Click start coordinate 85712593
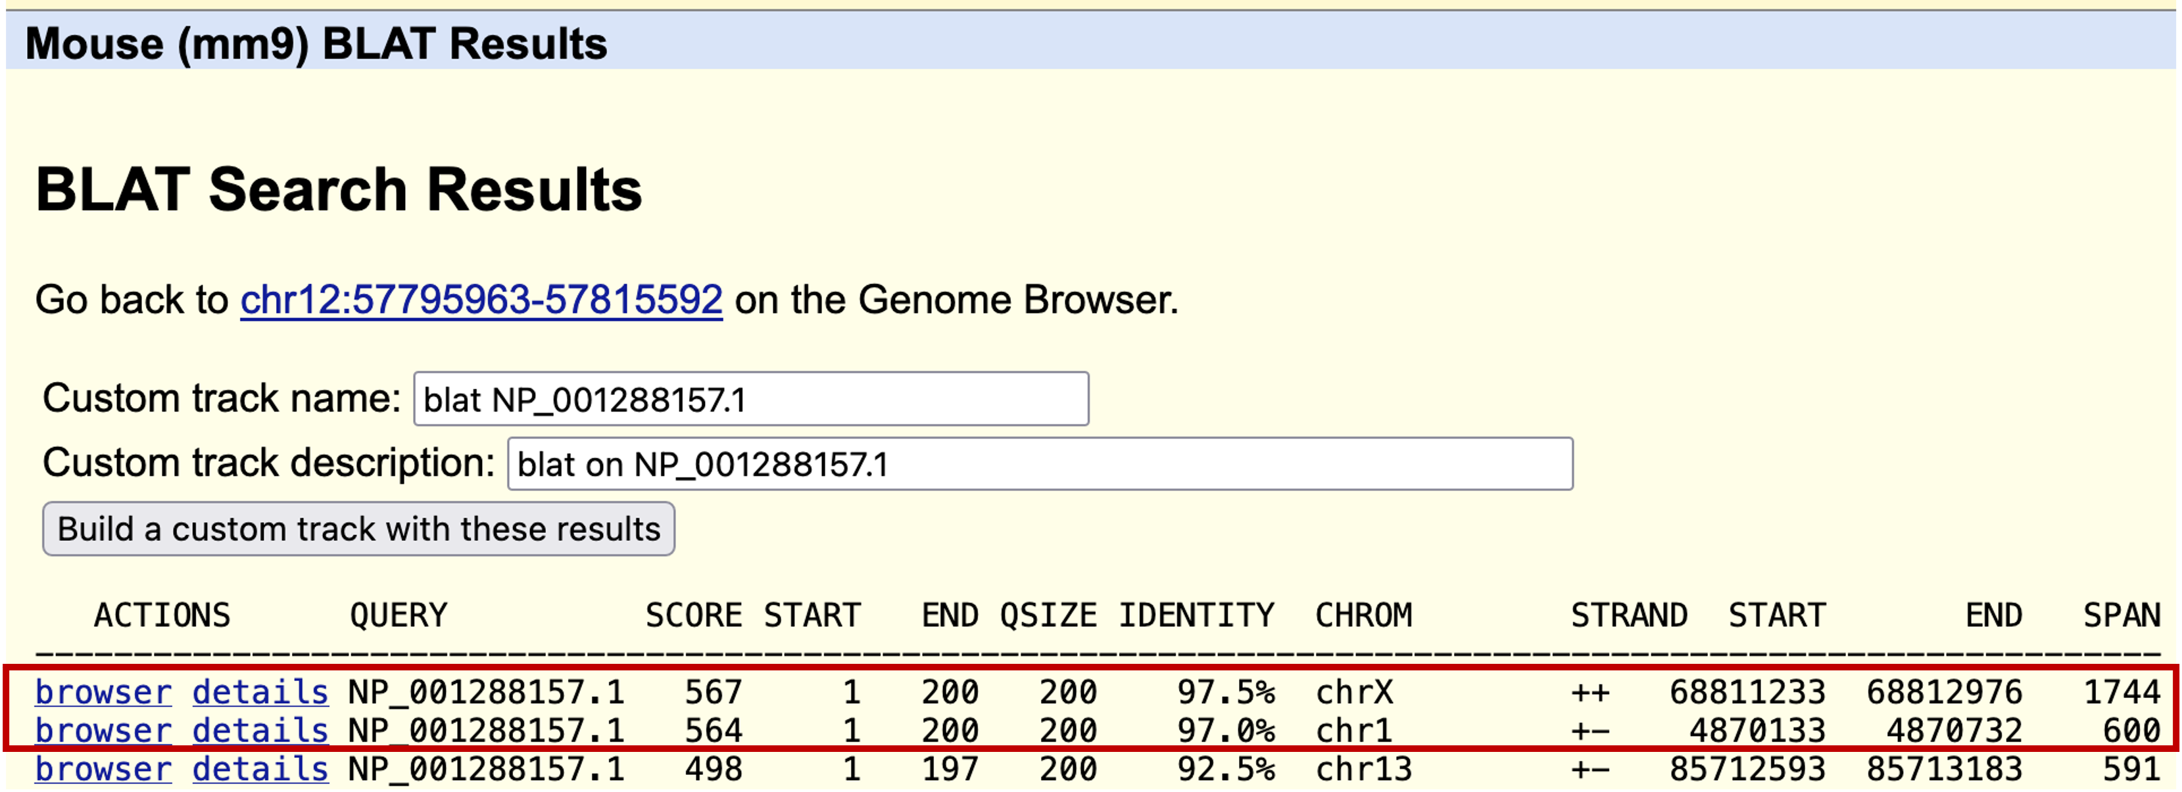Image resolution: width=2182 pixels, height=792 pixels. [x=1747, y=769]
